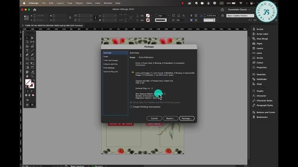Select the Rectangle tool

pos(32,59)
